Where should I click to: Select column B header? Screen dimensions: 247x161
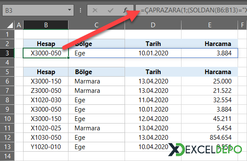tap(46, 25)
